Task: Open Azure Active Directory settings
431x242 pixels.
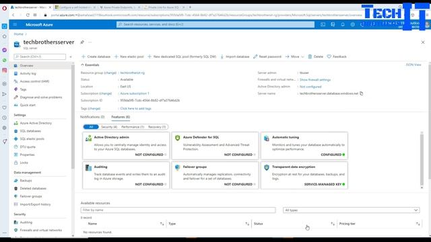Action: pos(36,123)
